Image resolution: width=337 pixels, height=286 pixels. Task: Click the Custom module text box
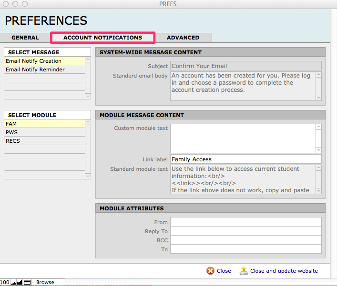(x=243, y=138)
